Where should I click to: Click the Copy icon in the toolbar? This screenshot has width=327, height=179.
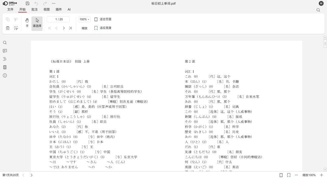click(8, 19)
